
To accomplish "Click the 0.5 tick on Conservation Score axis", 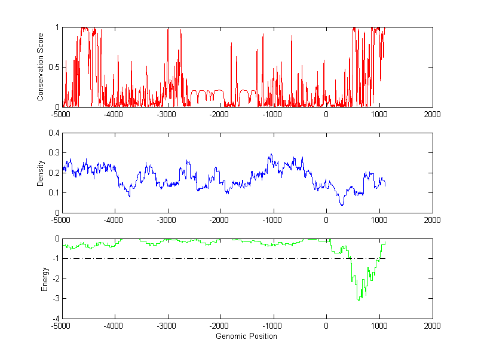I will (x=53, y=67).
